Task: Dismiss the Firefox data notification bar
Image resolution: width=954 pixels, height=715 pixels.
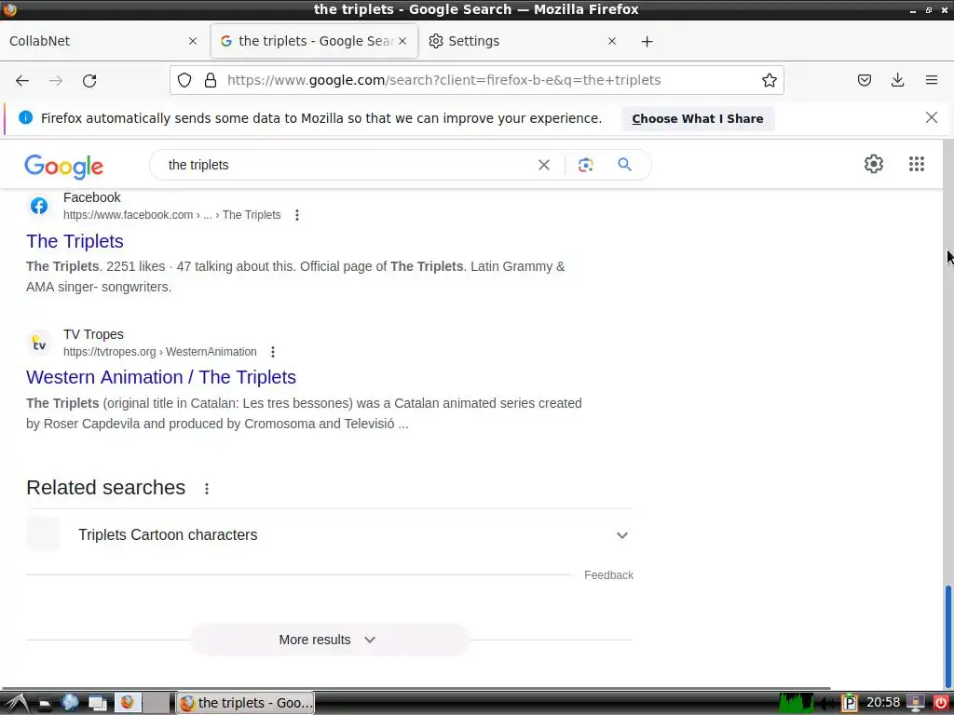Action: tap(931, 117)
